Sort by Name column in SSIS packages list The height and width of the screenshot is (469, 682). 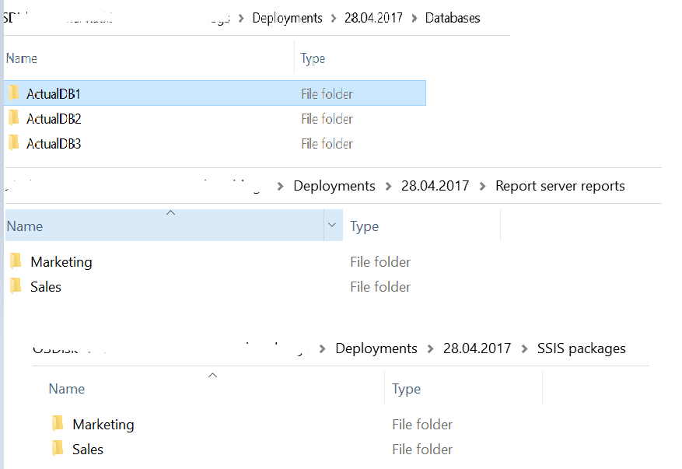67,388
